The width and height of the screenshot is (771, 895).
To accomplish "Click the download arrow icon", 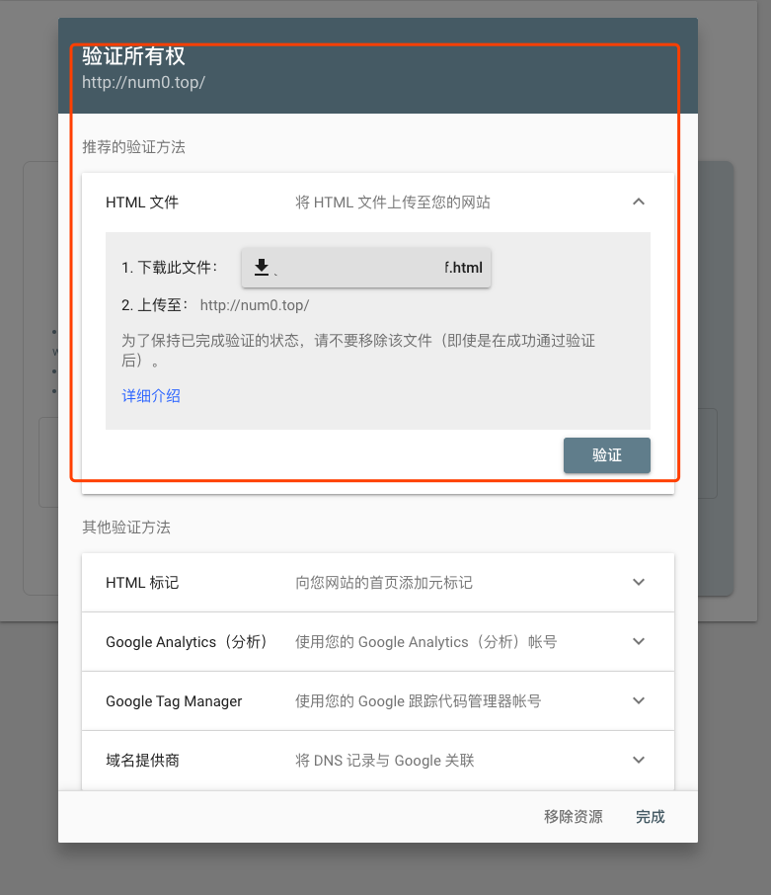I will 262,267.
